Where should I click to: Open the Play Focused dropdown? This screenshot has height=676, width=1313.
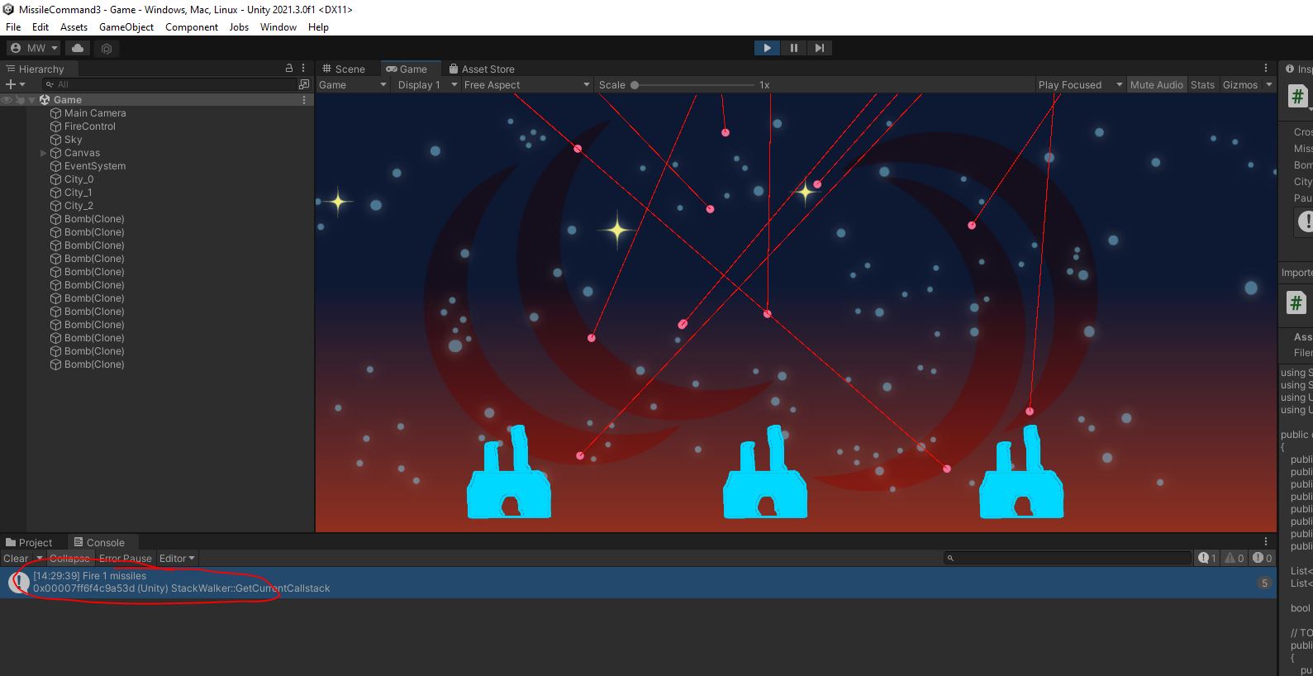[1079, 84]
